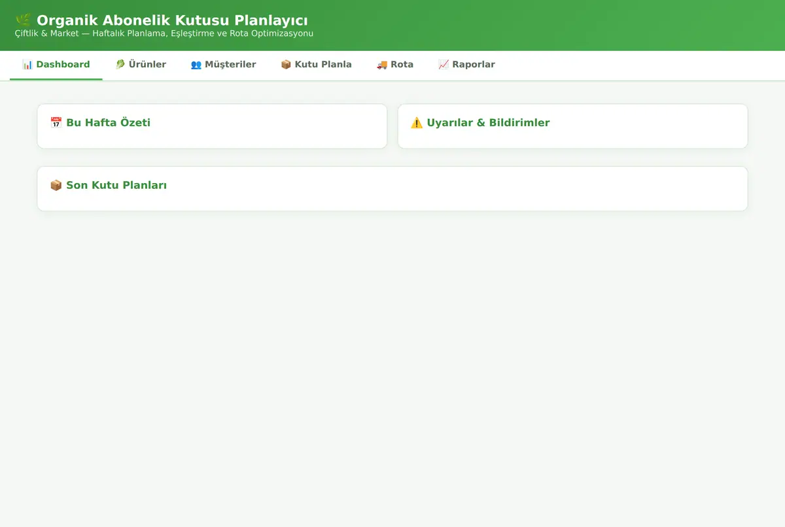785x527 pixels.
Task: Click the trend chart icon on the Raporlar tab
Action: click(x=444, y=65)
